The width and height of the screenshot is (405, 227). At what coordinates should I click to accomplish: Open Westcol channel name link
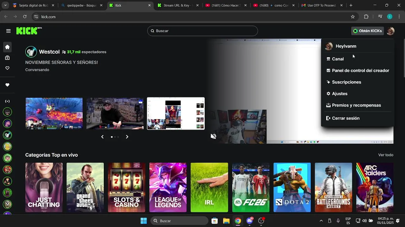[x=49, y=52]
